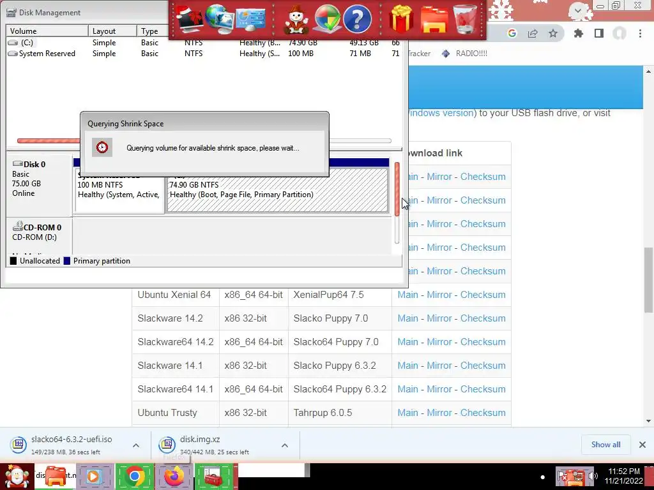Open Main link for XenialPup64 7.5
654x490 pixels.
coord(407,295)
